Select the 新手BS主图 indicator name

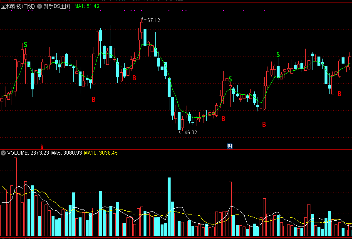pyautogui.click(x=57, y=6)
